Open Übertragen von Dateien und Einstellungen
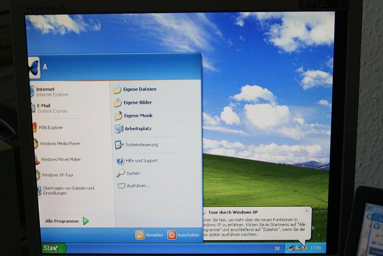 [x=66, y=190]
